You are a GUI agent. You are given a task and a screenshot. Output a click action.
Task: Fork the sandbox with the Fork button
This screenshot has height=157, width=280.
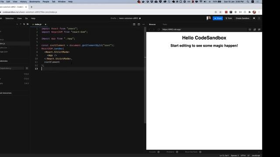tap(228, 18)
